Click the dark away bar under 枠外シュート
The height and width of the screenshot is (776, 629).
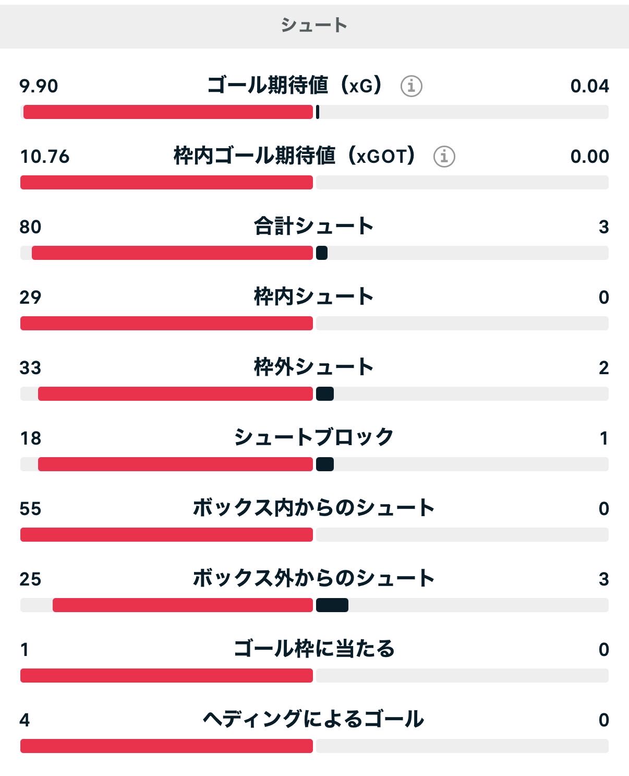tap(325, 394)
